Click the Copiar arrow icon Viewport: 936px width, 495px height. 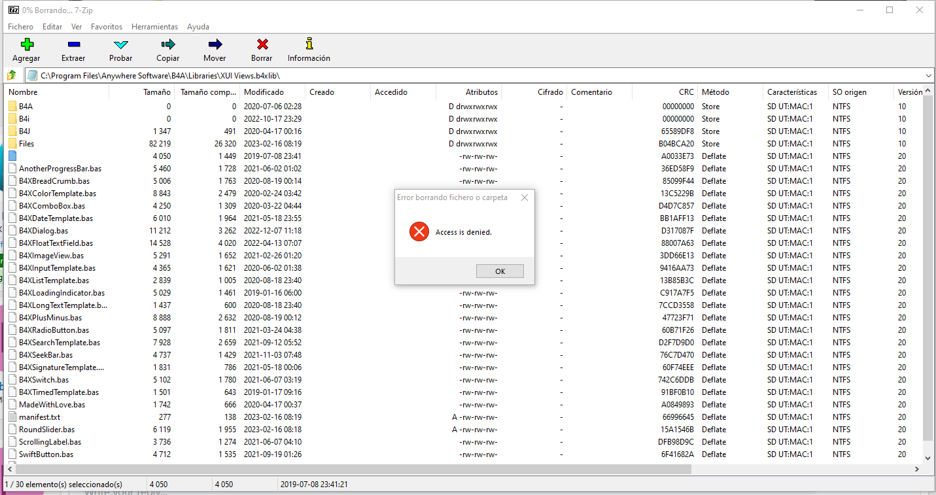click(x=168, y=44)
